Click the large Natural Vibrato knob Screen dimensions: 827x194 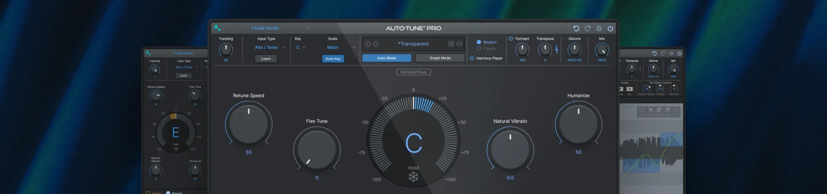tap(510, 150)
